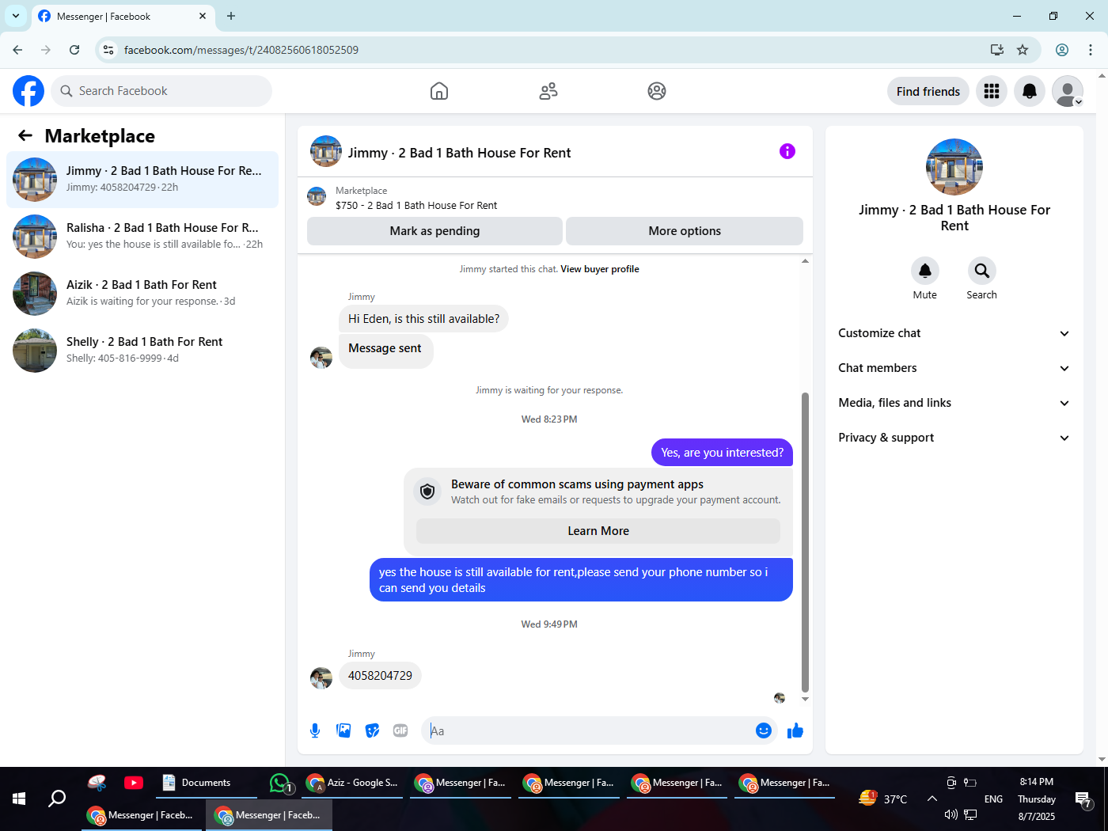Open Aziz - Google Search taskbar window
This screenshot has height=831, width=1108.
(353, 783)
